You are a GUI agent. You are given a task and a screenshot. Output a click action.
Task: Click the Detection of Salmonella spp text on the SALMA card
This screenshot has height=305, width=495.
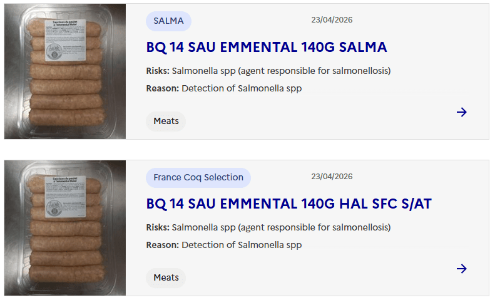click(x=242, y=88)
